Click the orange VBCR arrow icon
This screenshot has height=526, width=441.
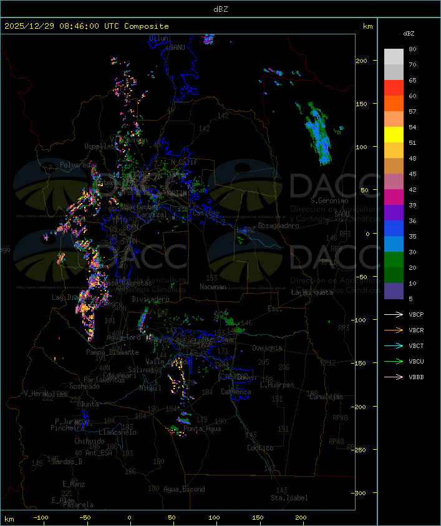(x=394, y=330)
